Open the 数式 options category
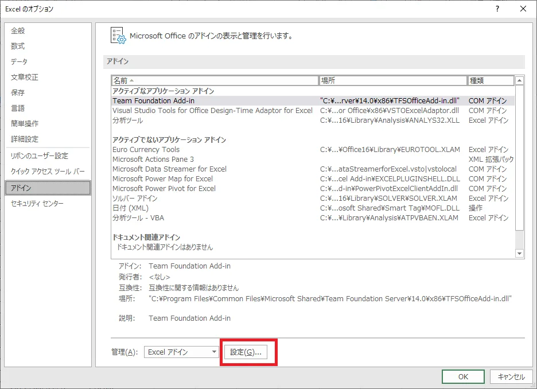Image resolution: width=537 pixels, height=389 pixels. 18,46
